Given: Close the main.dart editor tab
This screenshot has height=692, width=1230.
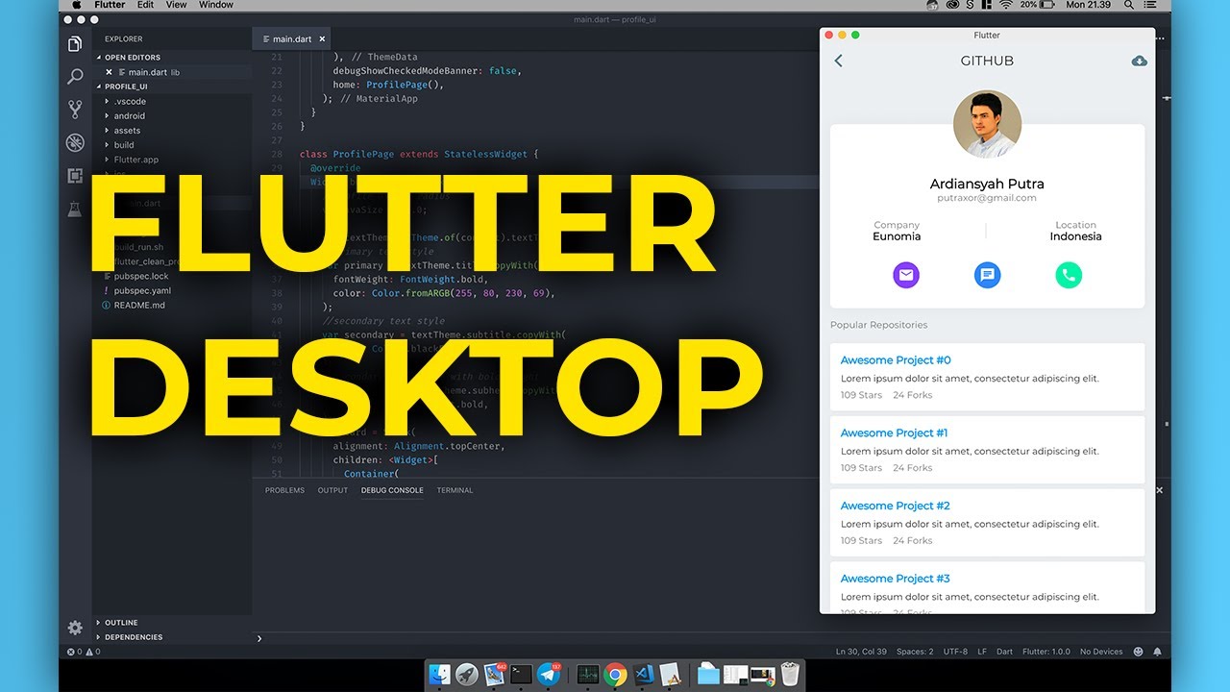Looking at the screenshot, I should pos(323,39).
